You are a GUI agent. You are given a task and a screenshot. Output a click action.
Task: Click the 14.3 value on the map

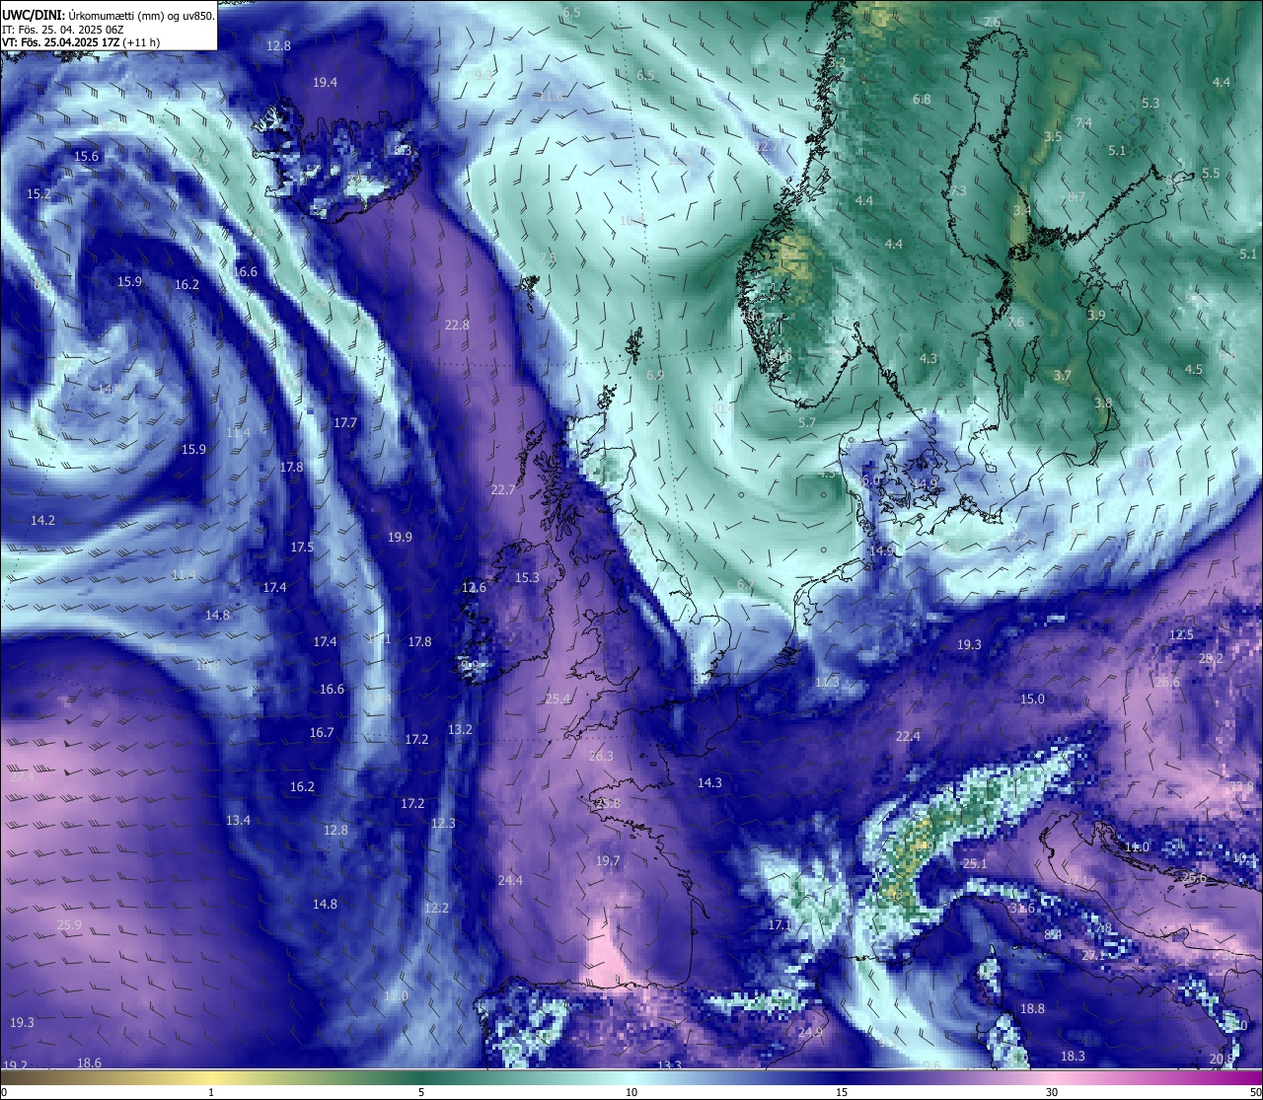pos(709,783)
